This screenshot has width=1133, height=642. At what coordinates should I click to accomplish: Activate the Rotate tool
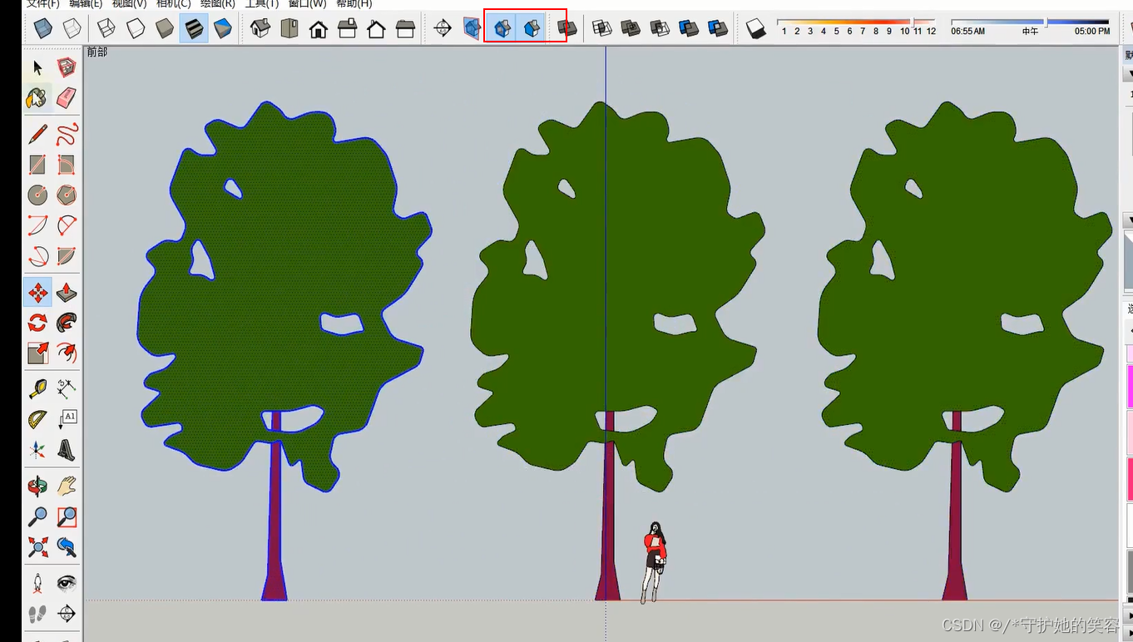[37, 323]
